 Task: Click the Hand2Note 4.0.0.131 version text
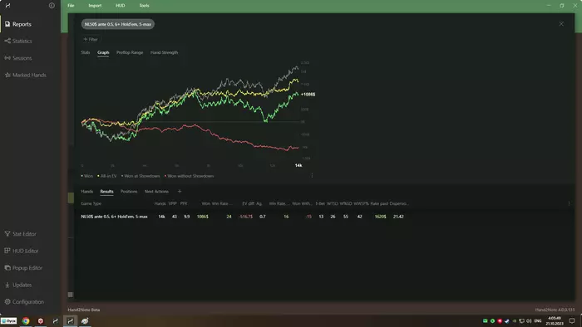(555, 310)
